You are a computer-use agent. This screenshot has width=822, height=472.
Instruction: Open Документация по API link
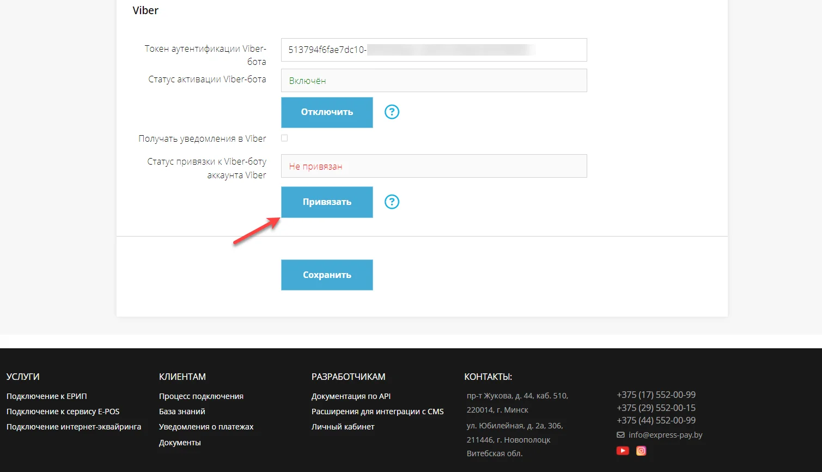coord(351,396)
